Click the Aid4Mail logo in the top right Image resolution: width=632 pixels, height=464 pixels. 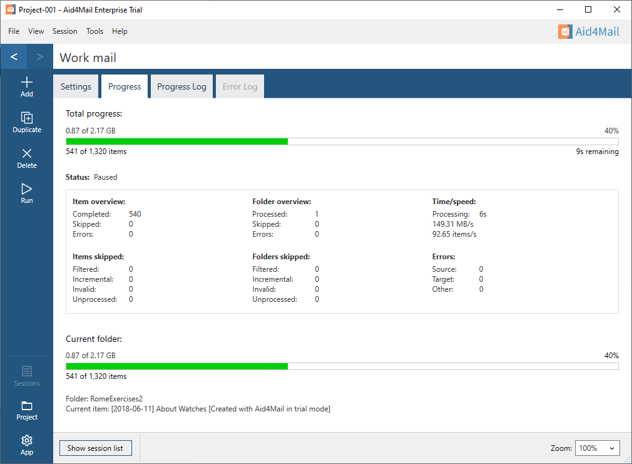tap(588, 31)
